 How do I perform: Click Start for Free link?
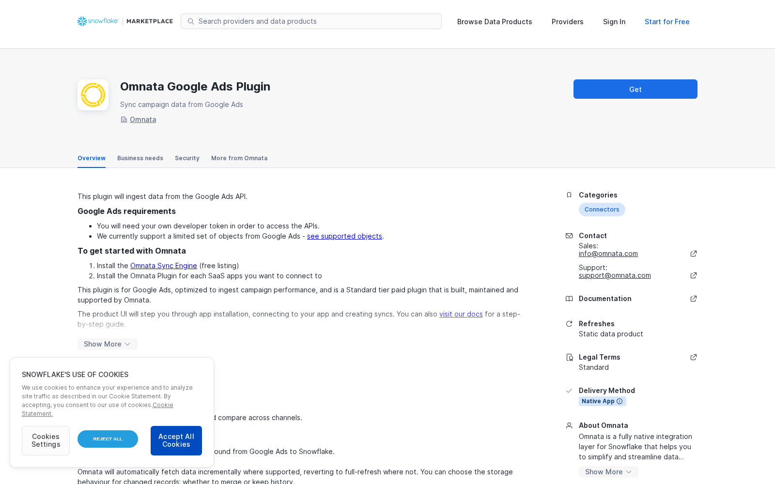[667, 22]
